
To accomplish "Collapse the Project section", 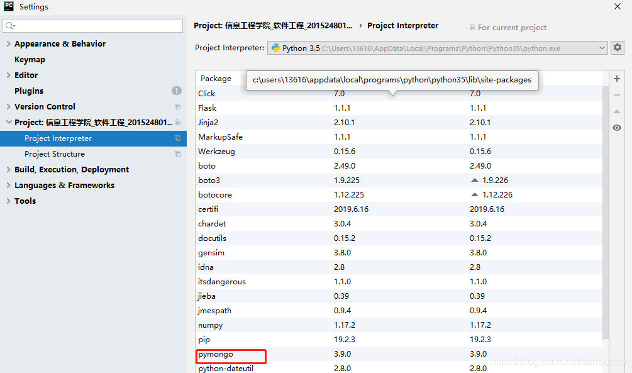I will 8,122.
